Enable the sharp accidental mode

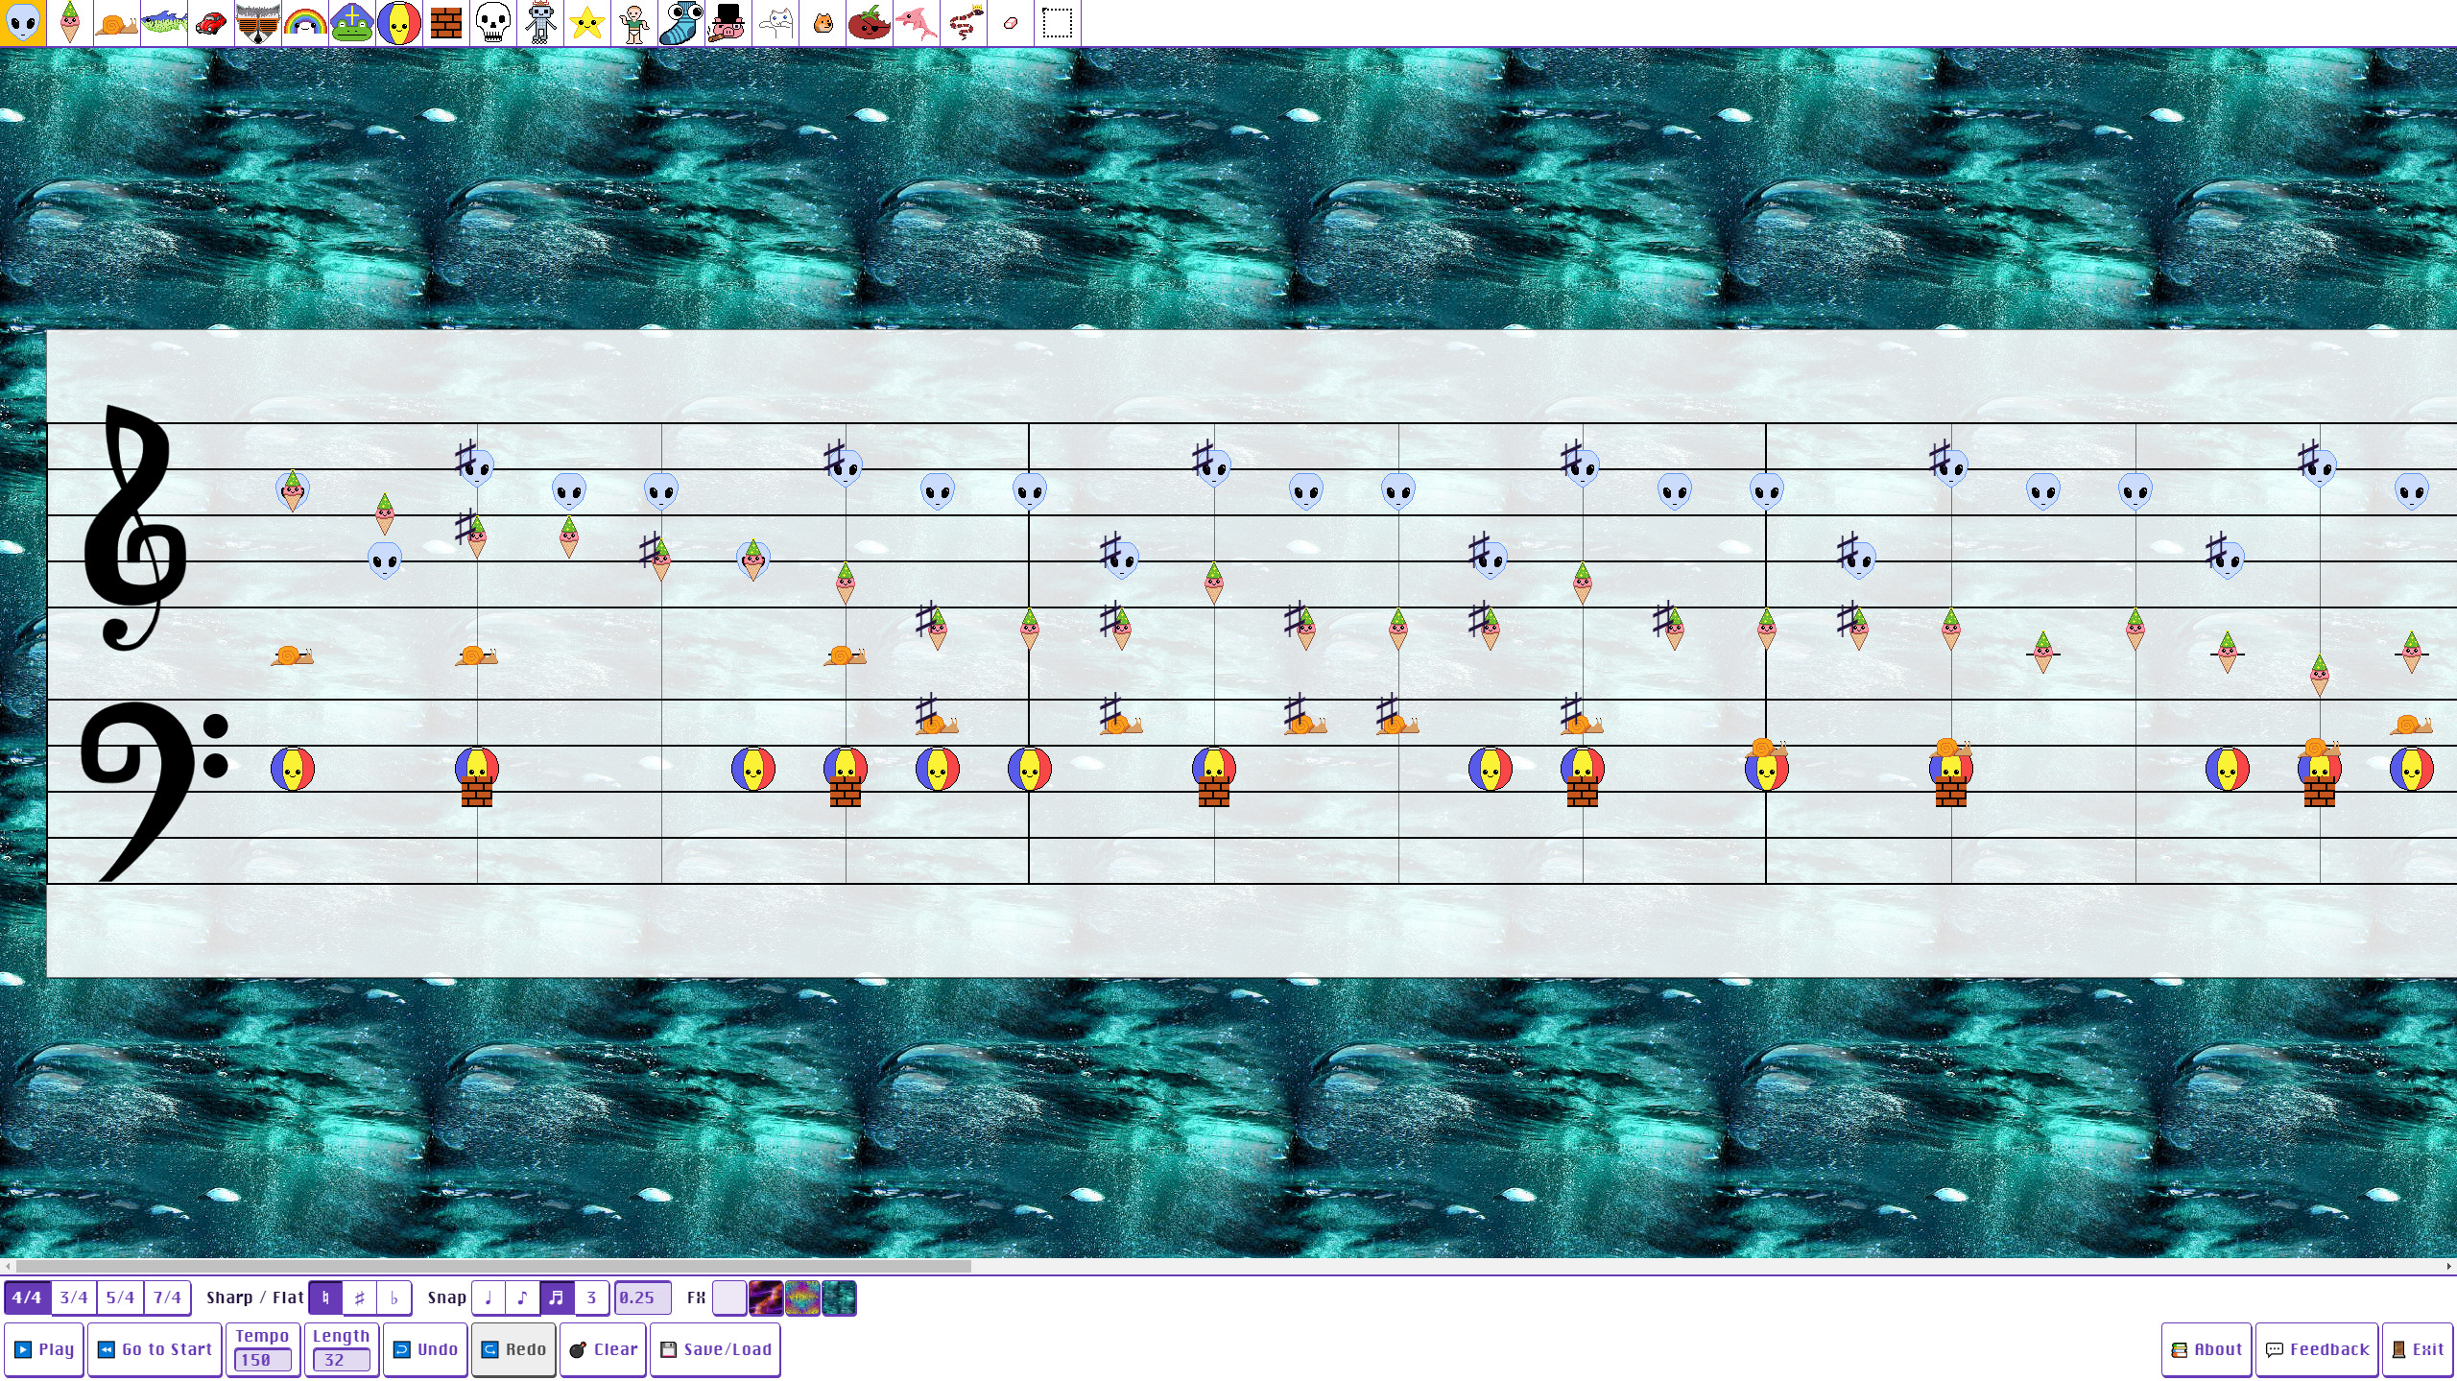[359, 1298]
